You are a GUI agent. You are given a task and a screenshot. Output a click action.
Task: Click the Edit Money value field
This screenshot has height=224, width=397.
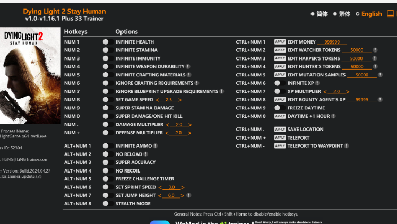[x=332, y=42]
